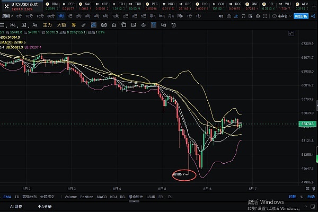Open the 周期 period dropdown

point(7,15)
